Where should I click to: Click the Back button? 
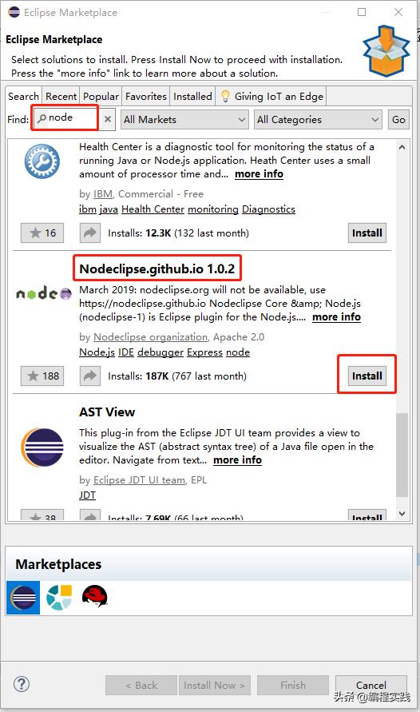click(x=141, y=685)
